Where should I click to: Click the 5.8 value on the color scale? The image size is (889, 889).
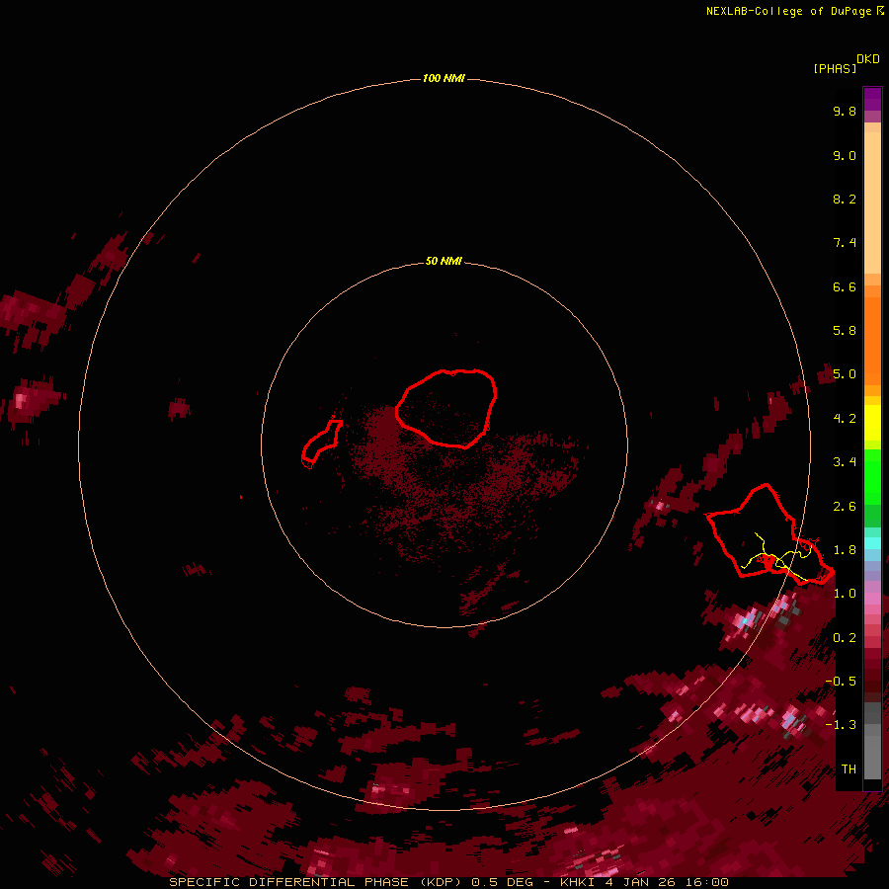pyautogui.click(x=845, y=331)
